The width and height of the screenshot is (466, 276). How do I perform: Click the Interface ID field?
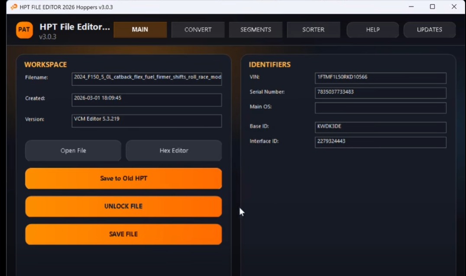pos(380,142)
